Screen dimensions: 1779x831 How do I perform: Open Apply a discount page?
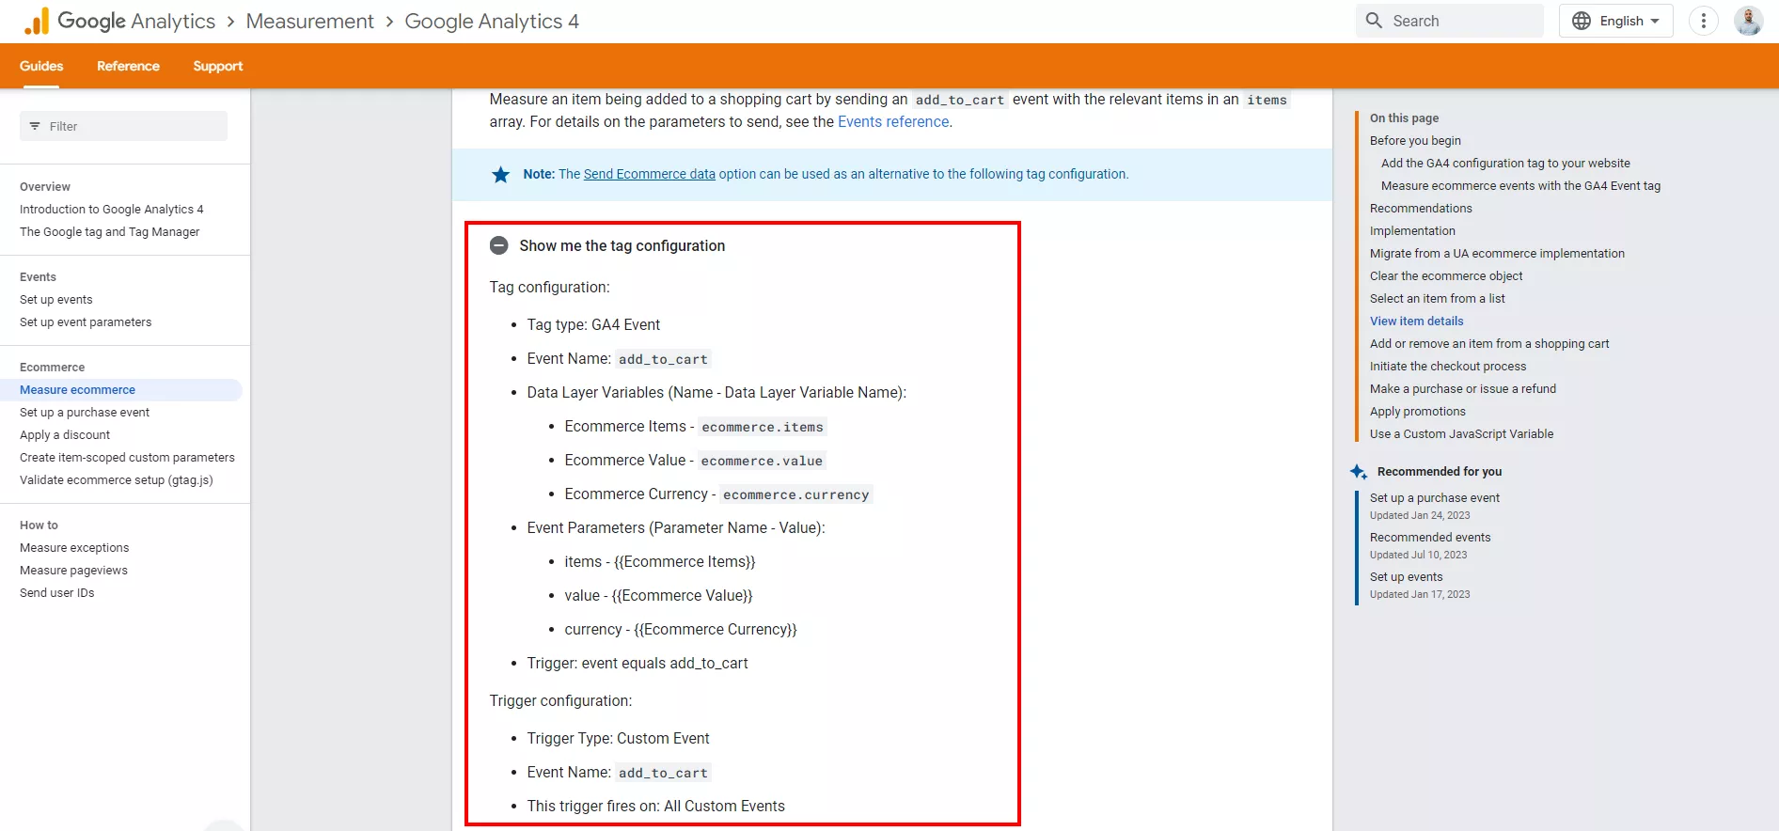point(65,434)
